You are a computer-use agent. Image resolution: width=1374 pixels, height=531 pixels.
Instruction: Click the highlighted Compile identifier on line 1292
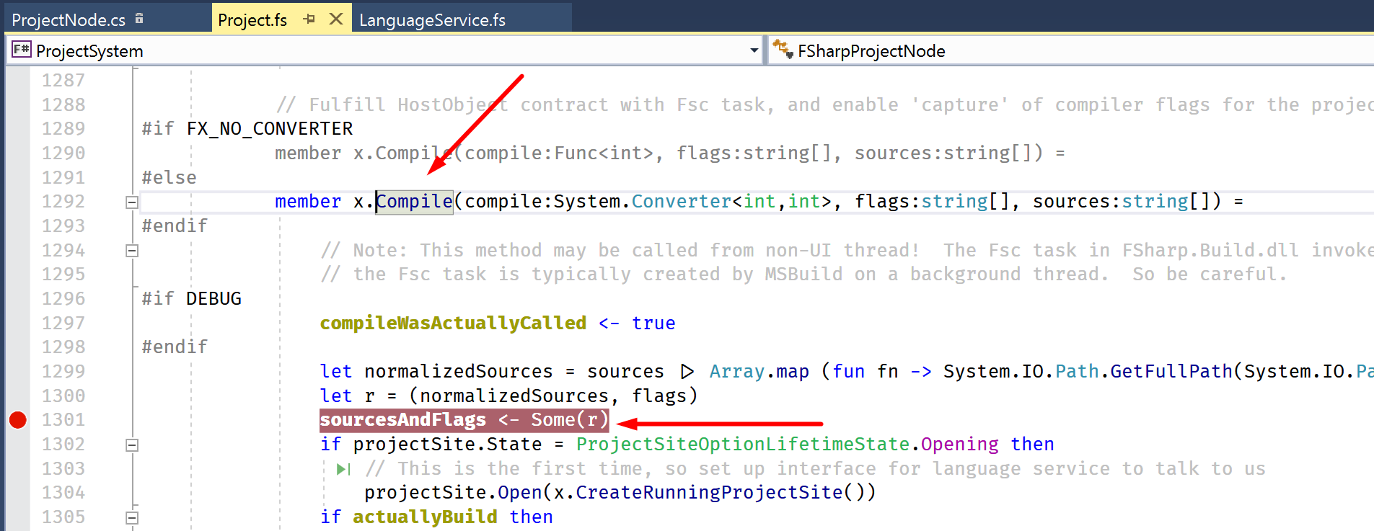[414, 201]
